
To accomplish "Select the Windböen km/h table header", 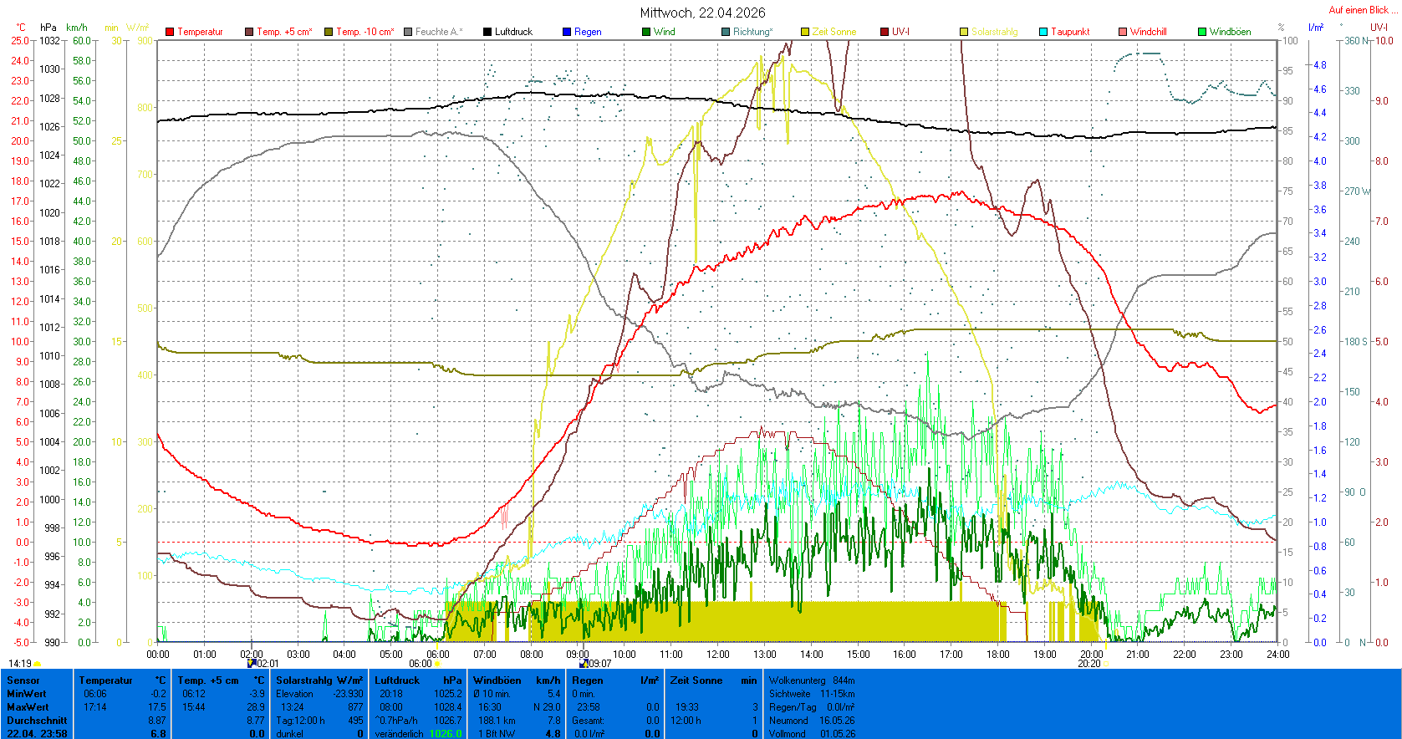I will tap(516, 680).
